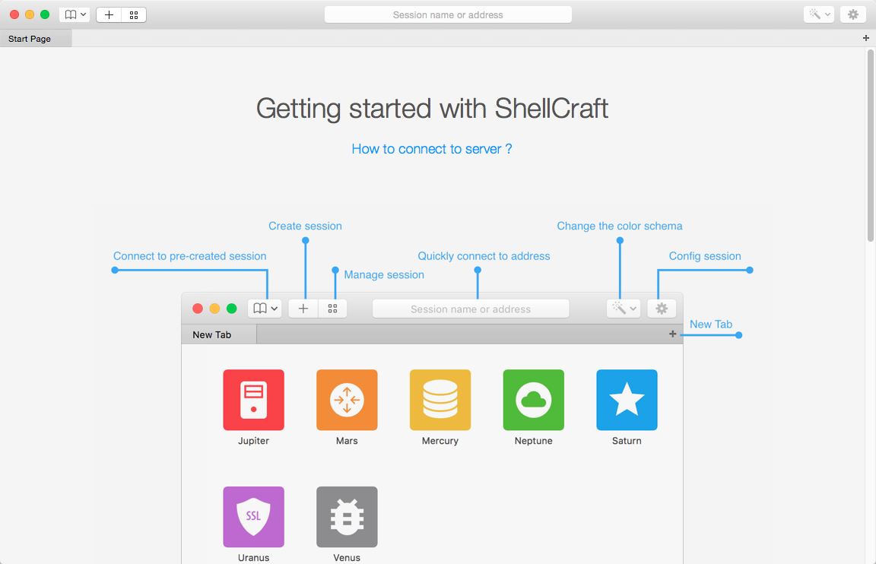The width and height of the screenshot is (876, 564).
Task: Click the blue 'New Tab' annotation label
Action: (711, 325)
